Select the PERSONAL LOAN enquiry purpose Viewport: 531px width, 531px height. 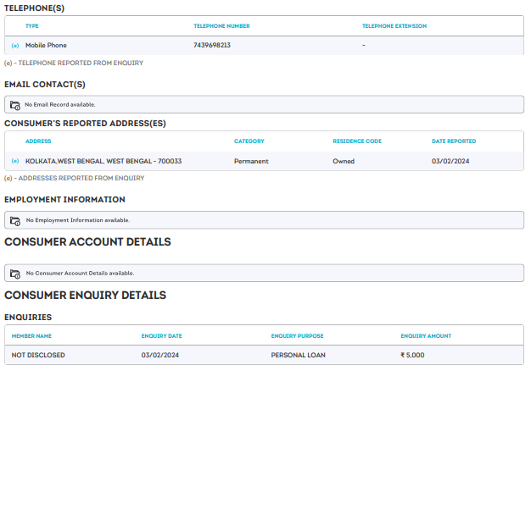299,355
